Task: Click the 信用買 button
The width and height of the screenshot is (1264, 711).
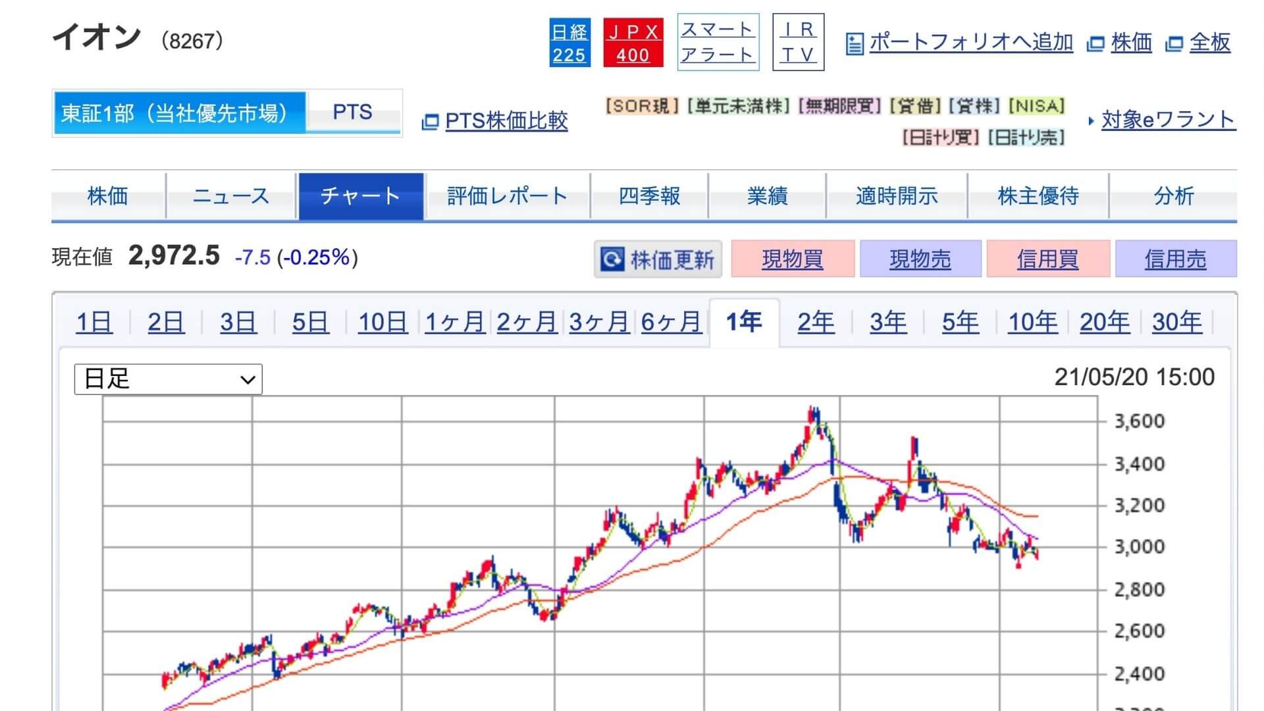Action: click(1047, 259)
